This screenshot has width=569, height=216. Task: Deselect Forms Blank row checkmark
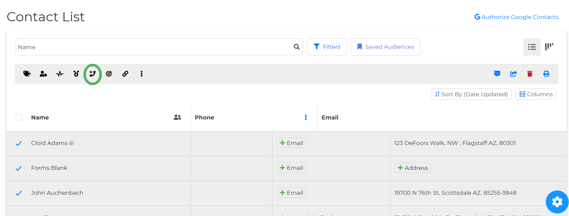pyautogui.click(x=19, y=168)
